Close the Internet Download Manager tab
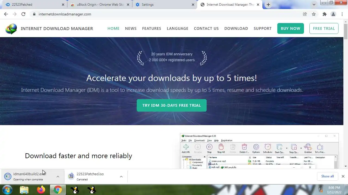The image size is (348, 195). (258, 5)
